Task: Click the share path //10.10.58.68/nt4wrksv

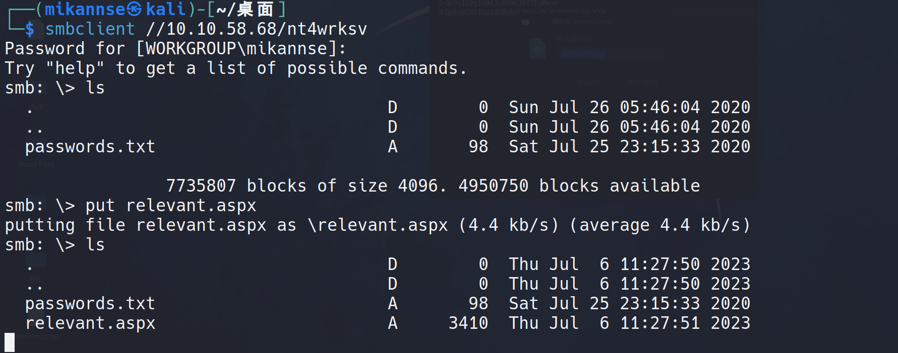Action: (256, 29)
